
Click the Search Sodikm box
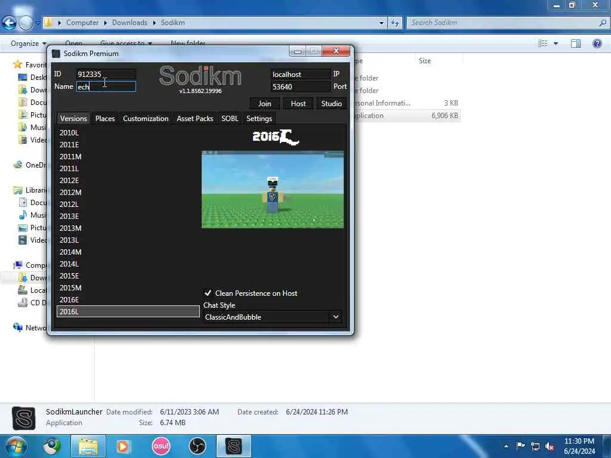tap(502, 23)
